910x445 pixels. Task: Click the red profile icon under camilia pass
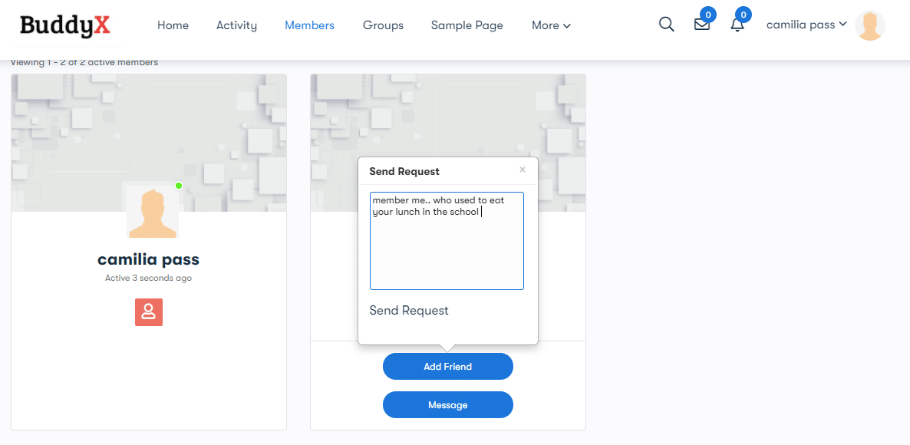coord(148,312)
